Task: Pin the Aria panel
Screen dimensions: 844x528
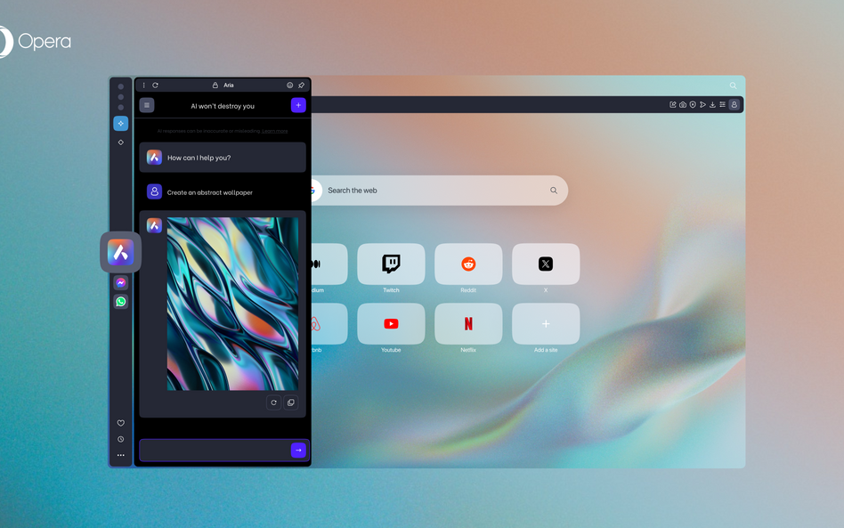Action: (302, 85)
